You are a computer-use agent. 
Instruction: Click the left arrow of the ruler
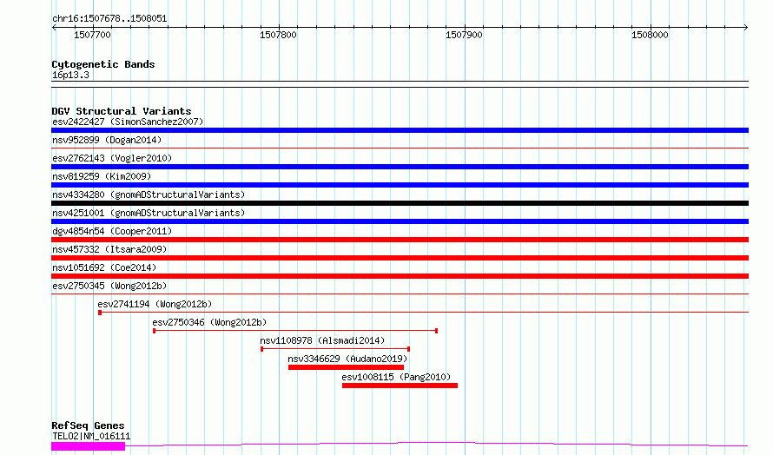(x=54, y=28)
